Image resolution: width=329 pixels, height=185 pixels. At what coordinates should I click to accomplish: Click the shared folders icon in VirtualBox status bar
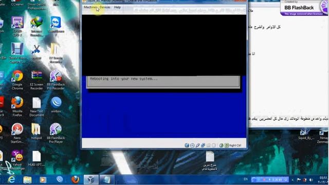[208, 145]
